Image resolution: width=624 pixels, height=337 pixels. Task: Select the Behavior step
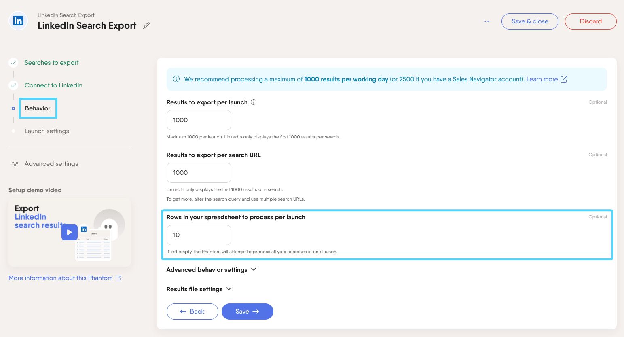[x=38, y=108]
